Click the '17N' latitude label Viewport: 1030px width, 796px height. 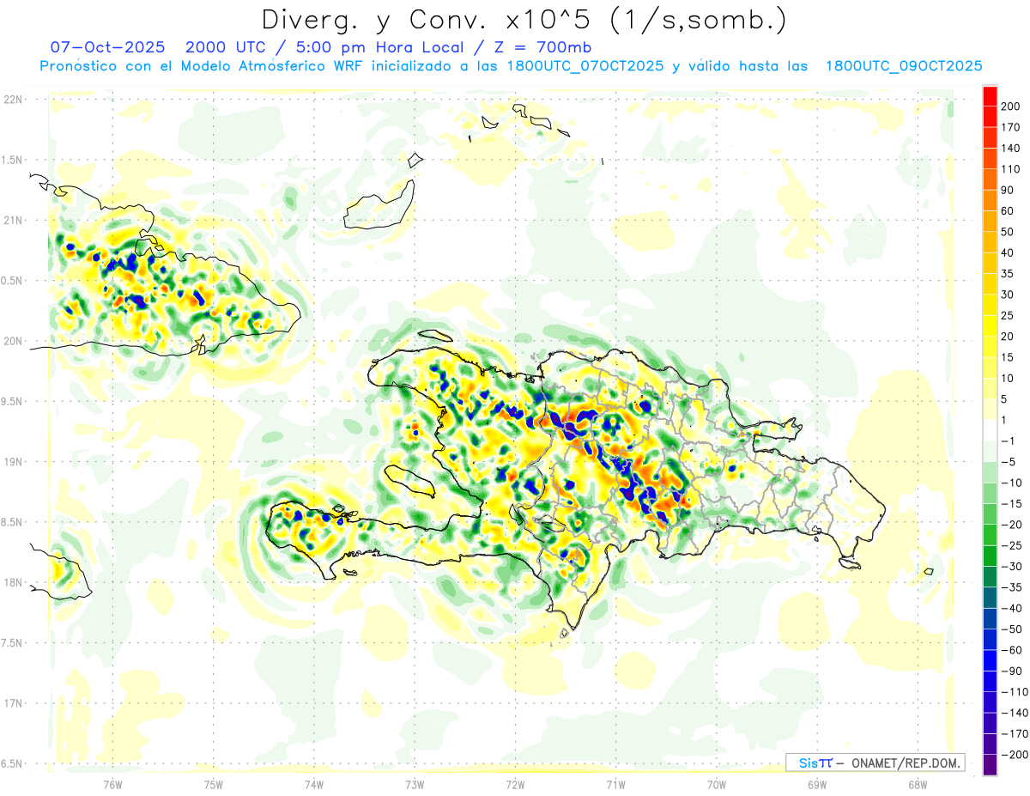pos(13,704)
